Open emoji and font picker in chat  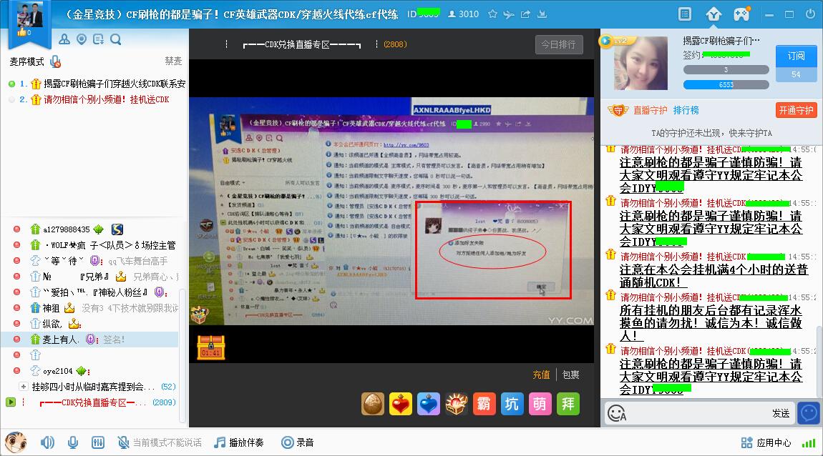coord(617,414)
